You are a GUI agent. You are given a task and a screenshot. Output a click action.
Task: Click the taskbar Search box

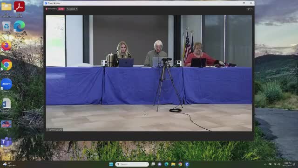click(132, 164)
